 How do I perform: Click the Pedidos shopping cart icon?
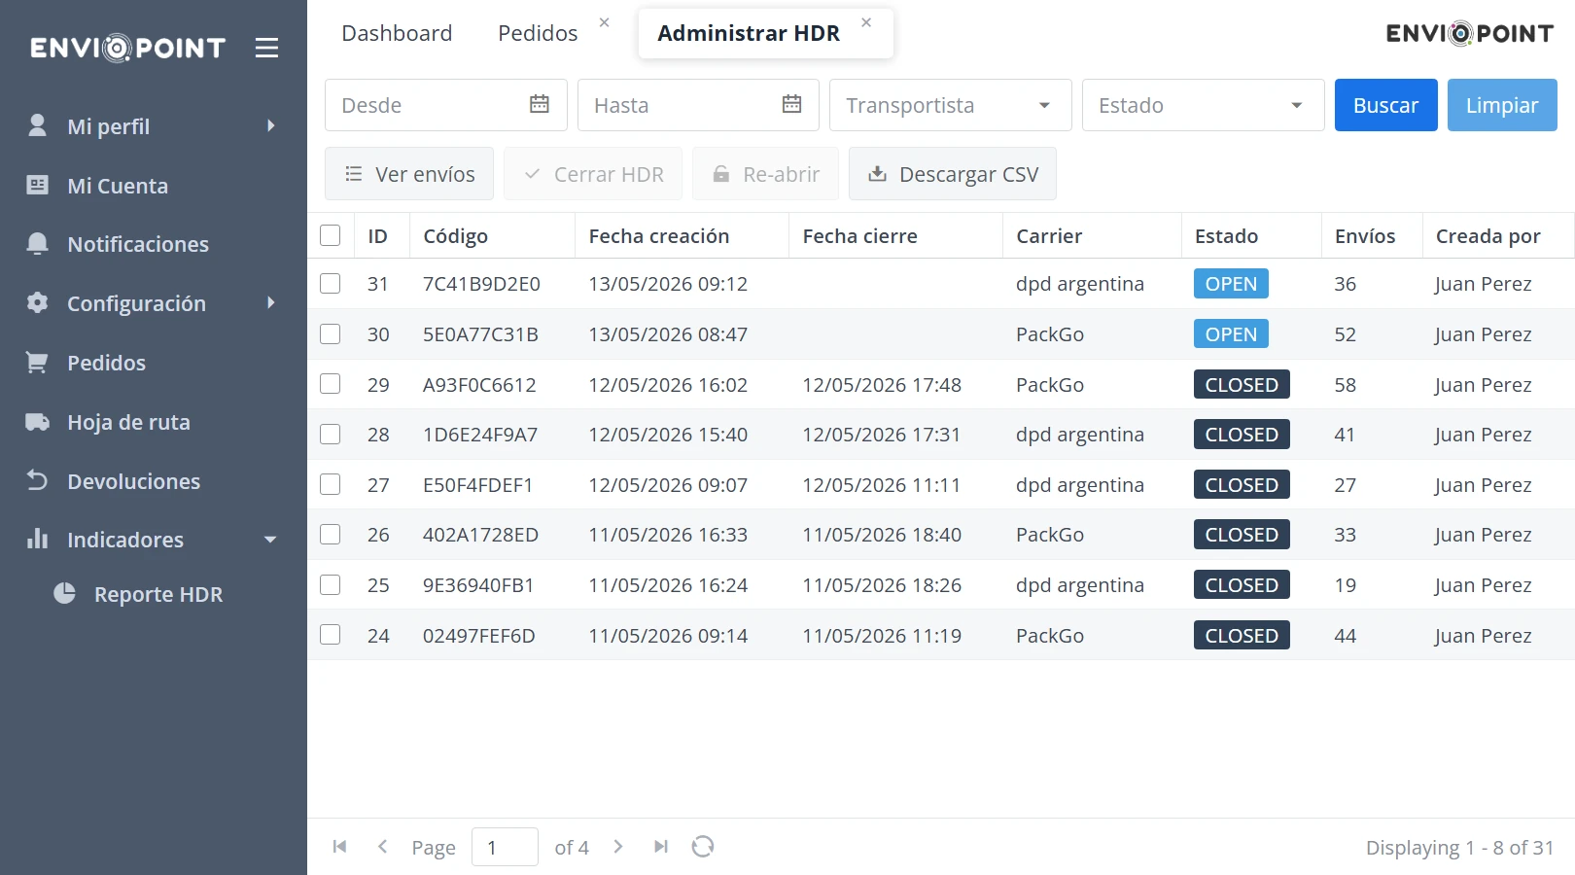pyautogui.click(x=37, y=363)
